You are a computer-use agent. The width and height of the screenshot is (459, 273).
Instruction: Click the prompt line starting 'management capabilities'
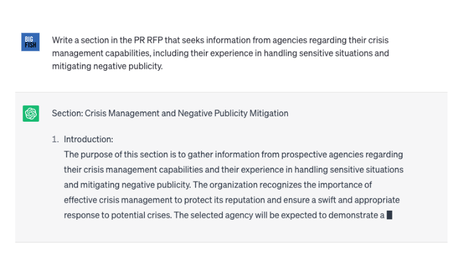click(220, 53)
